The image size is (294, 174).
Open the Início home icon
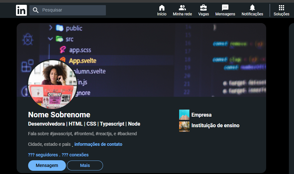point(162,8)
